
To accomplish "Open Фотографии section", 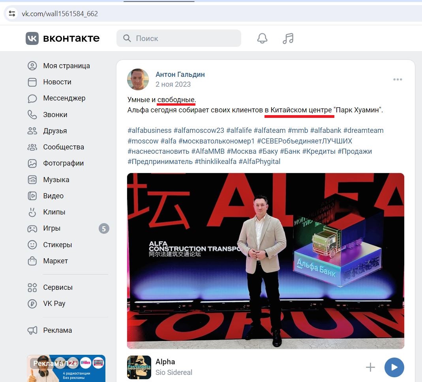I will click(63, 163).
